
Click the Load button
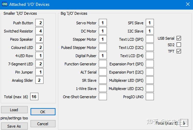click(x=14, y=110)
